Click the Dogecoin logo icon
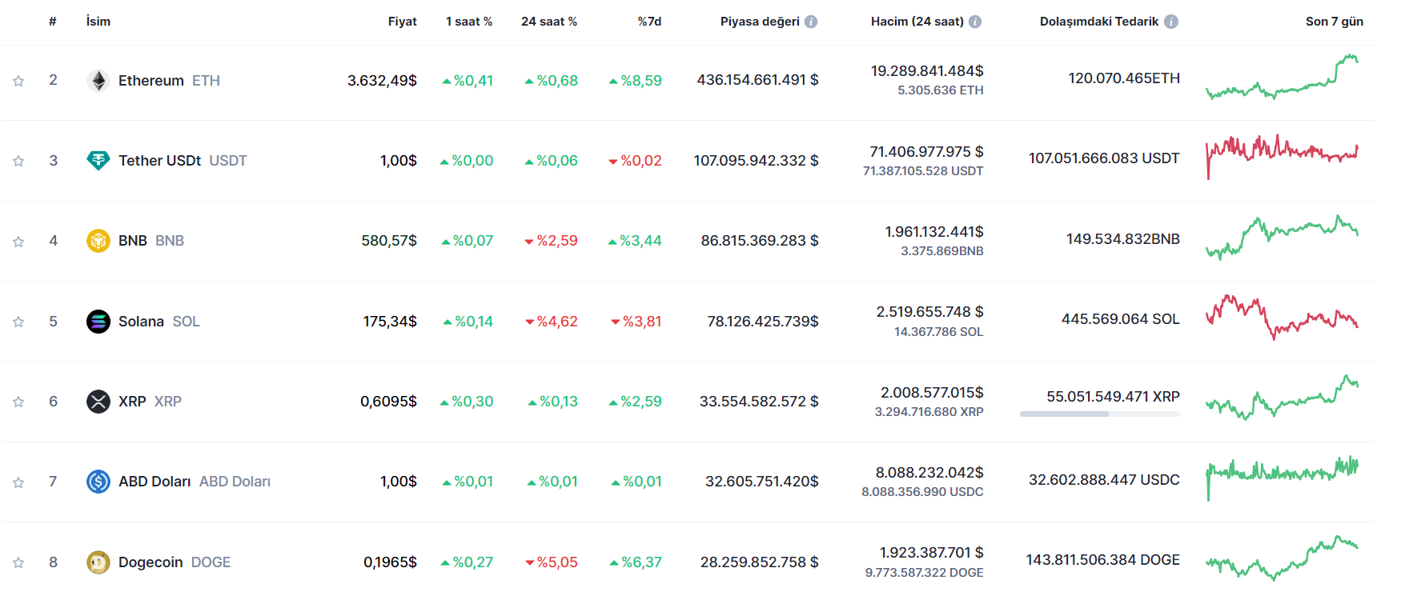This screenshot has width=1405, height=596. pos(98,562)
